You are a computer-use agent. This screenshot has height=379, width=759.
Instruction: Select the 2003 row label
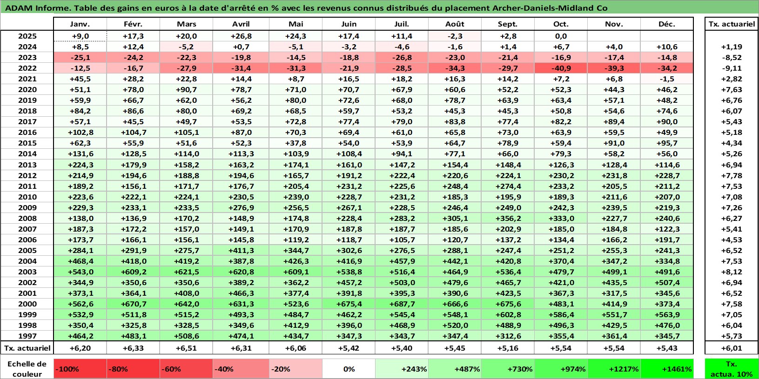27,272
